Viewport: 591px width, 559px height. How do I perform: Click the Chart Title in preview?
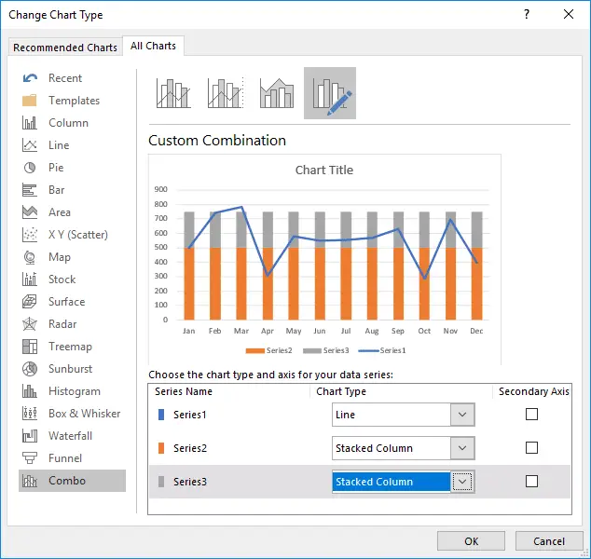tap(324, 170)
